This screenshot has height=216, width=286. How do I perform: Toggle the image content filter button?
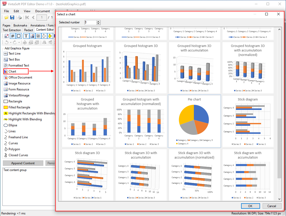pos(32,36)
